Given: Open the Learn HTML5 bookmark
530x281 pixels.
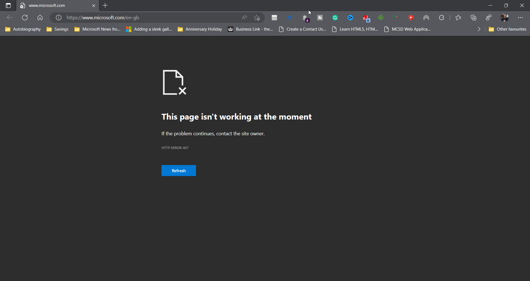Looking at the screenshot, I should click(x=355, y=29).
